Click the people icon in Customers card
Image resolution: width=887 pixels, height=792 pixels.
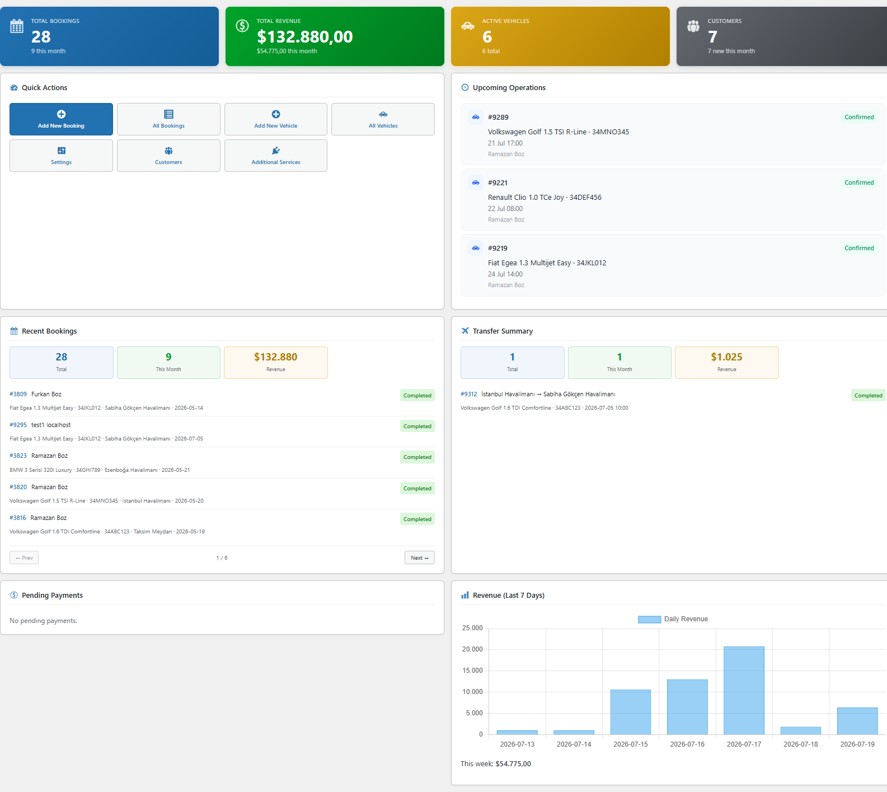693,26
